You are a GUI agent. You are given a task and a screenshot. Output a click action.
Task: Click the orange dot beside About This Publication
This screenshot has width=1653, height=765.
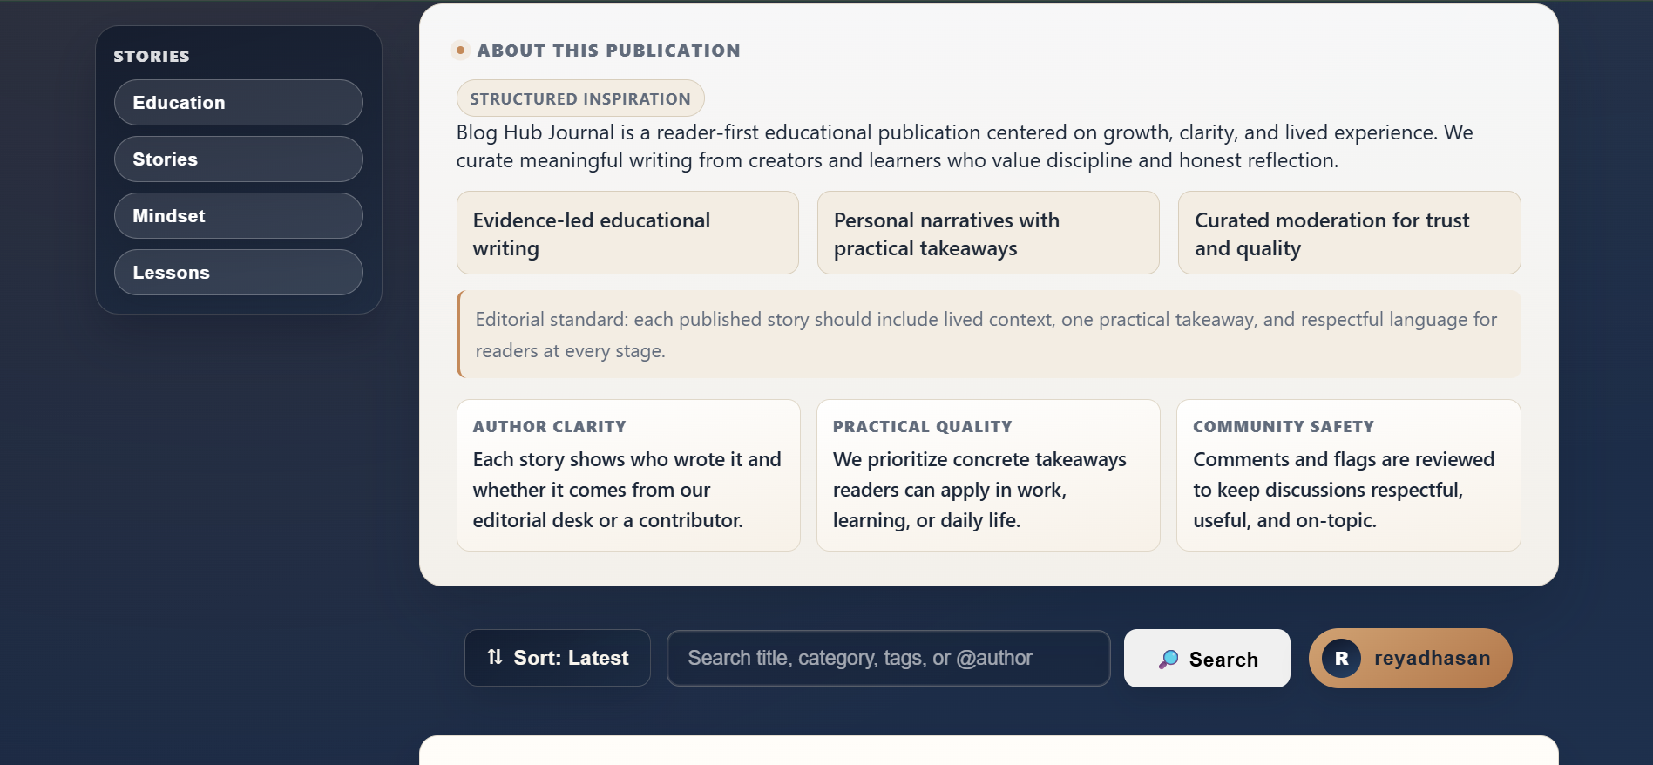[x=460, y=51]
